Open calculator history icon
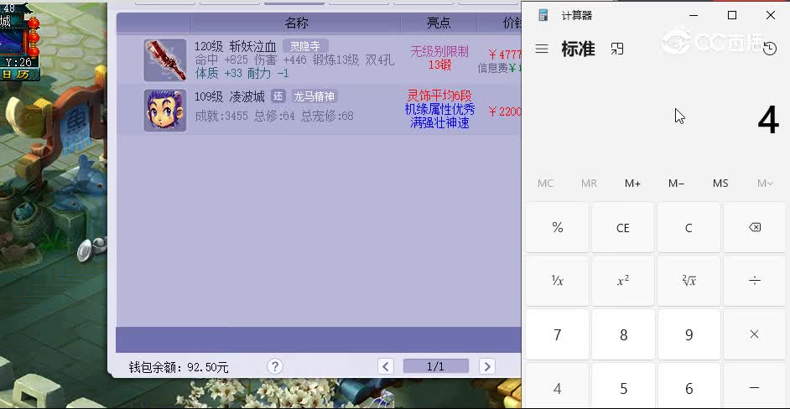790x409 pixels. [769, 49]
